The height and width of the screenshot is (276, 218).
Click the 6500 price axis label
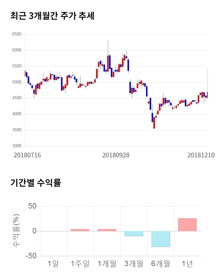(17, 34)
